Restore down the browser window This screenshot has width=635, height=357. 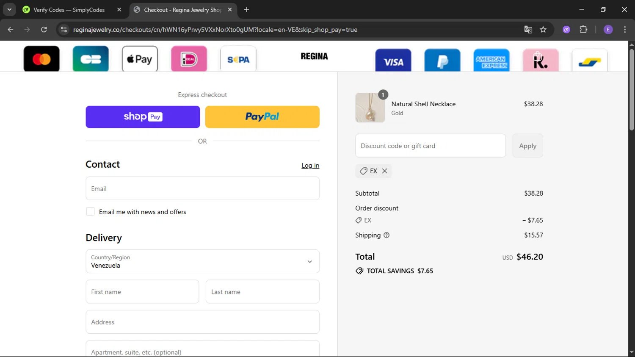tap(603, 9)
